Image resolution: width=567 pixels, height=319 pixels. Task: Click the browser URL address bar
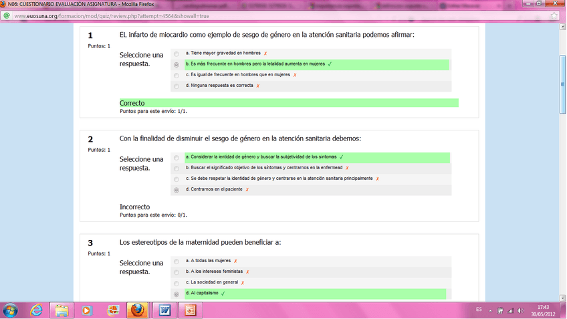click(x=267, y=15)
